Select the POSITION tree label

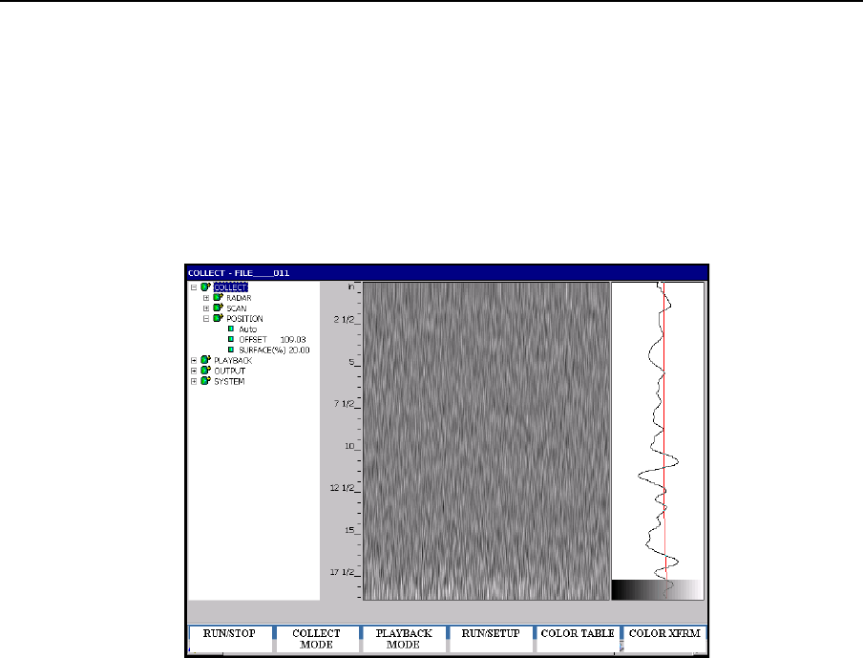pyautogui.click(x=245, y=319)
